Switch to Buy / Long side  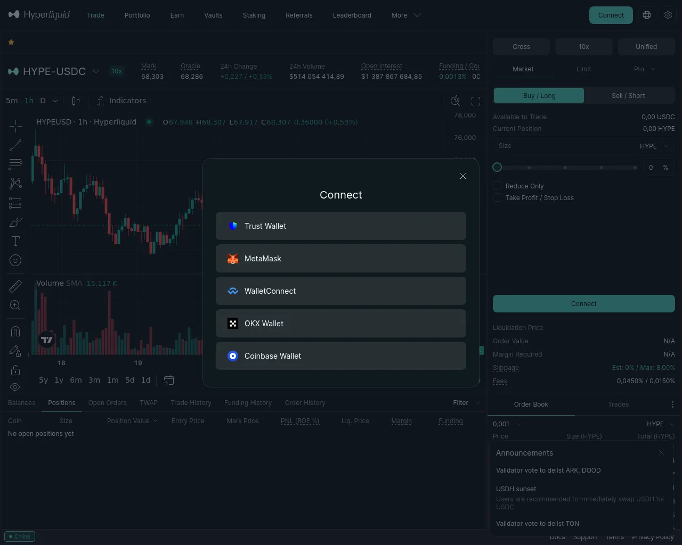click(539, 96)
